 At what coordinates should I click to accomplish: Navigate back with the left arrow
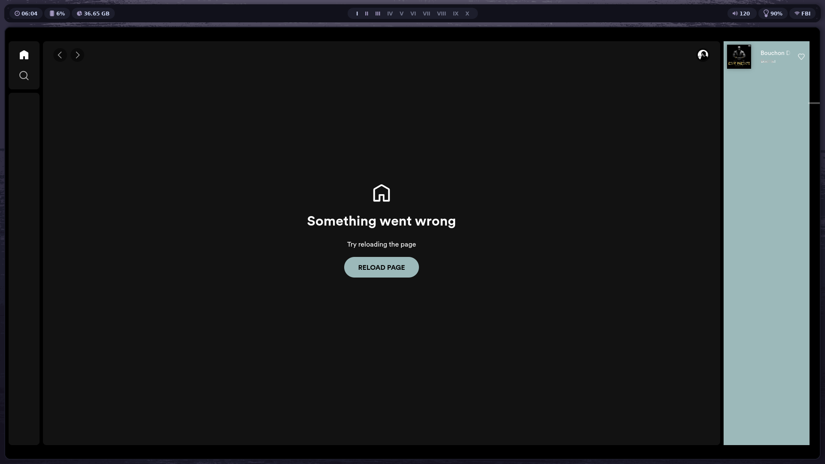pyautogui.click(x=60, y=55)
